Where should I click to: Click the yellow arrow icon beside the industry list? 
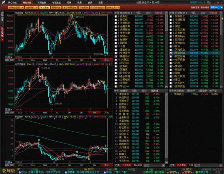222,19
